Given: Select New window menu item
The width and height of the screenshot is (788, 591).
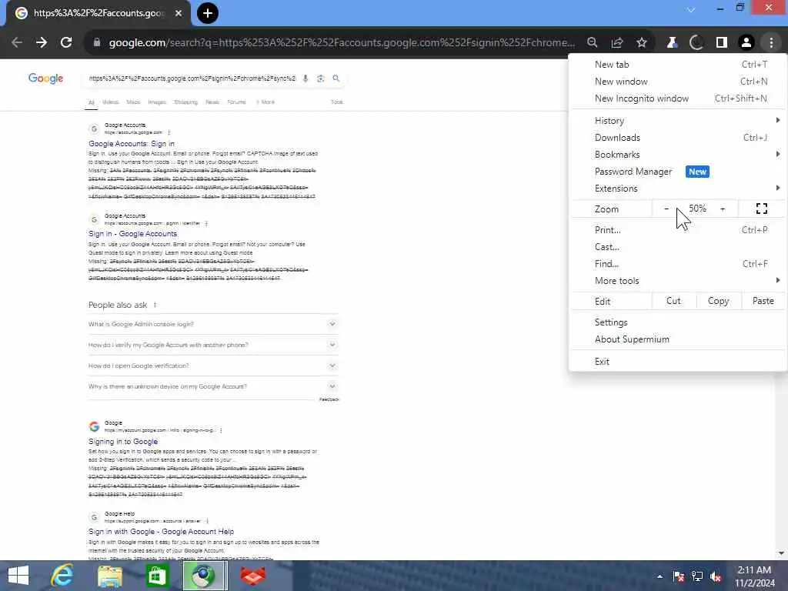Looking at the screenshot, I should tap(677, 82).
